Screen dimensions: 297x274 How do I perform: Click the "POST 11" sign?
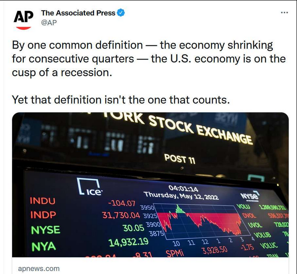point(179,159)
